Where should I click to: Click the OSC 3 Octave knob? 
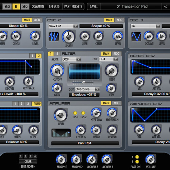point(149,36)
